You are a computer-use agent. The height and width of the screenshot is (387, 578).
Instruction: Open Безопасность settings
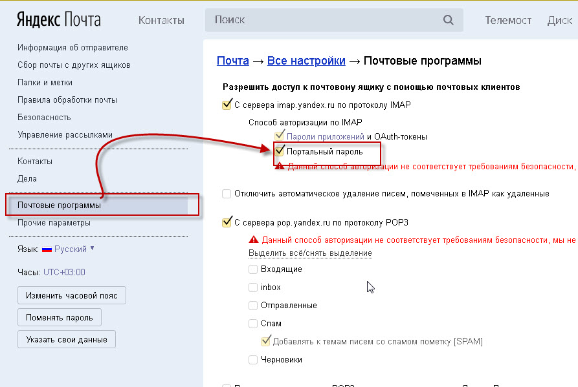click(44, 118)
